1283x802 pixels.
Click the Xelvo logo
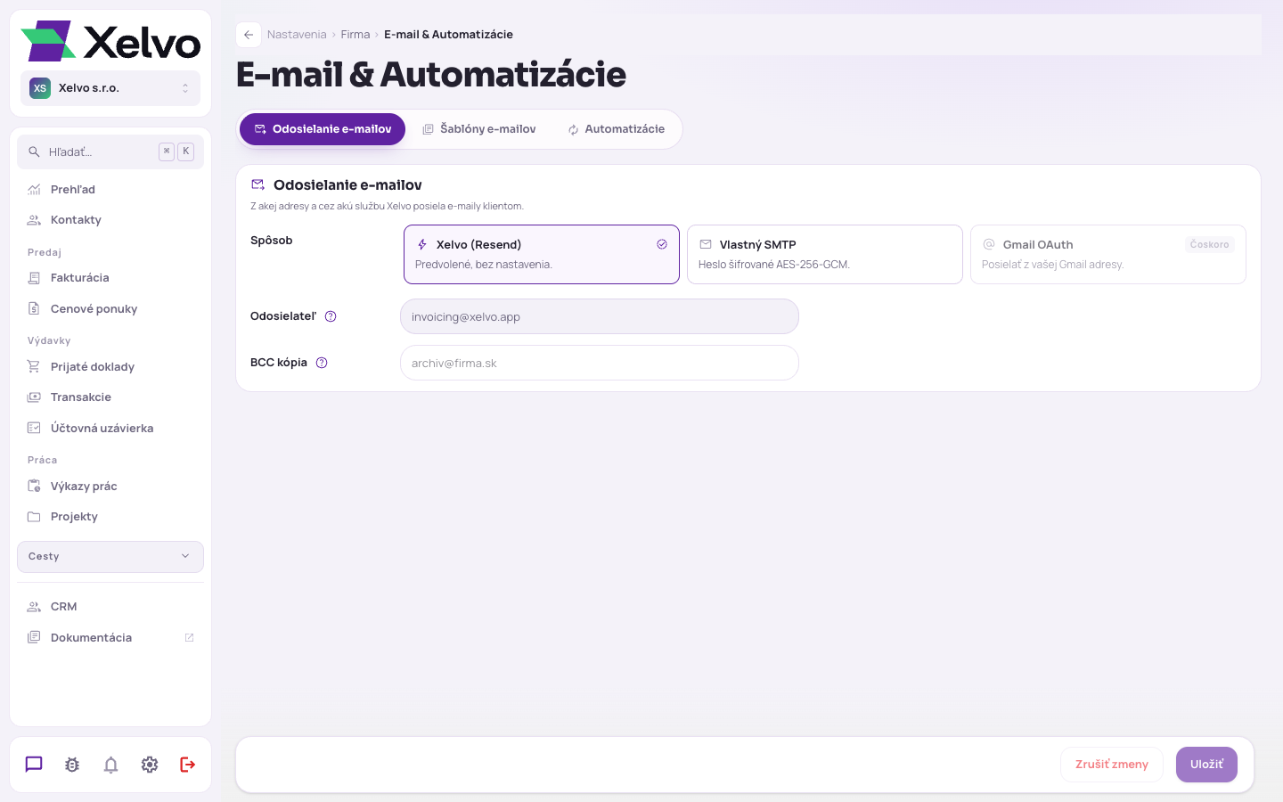click(110, 41)
